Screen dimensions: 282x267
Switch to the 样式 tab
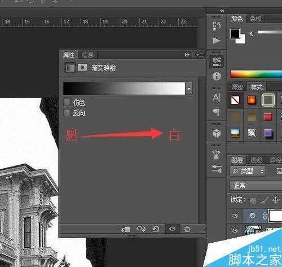pyautogui.click(x=256, y=87)
